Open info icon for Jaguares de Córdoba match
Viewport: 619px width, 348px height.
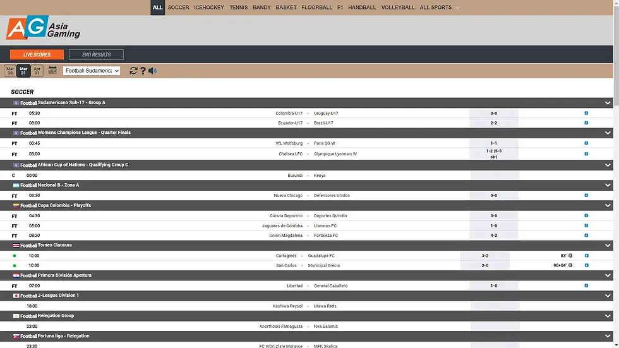point(586,225)
